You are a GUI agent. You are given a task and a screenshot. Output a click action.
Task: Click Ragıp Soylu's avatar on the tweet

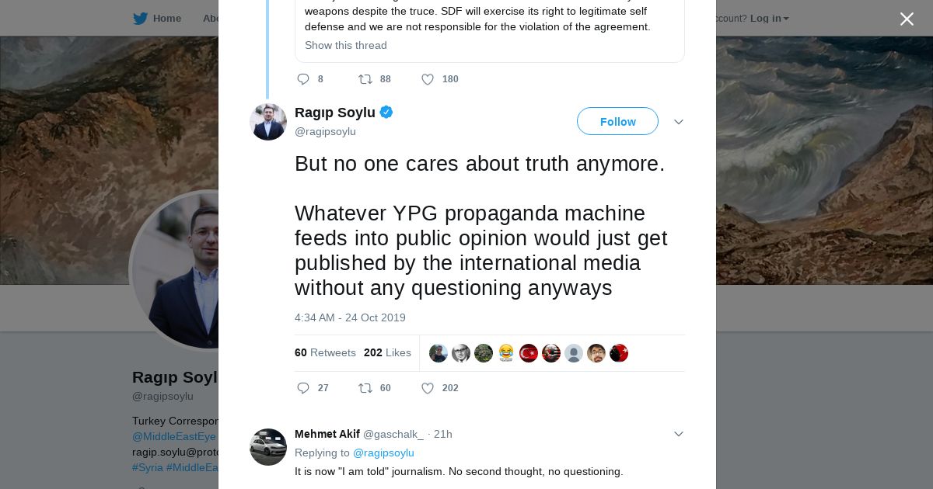[x=268, y=122]
